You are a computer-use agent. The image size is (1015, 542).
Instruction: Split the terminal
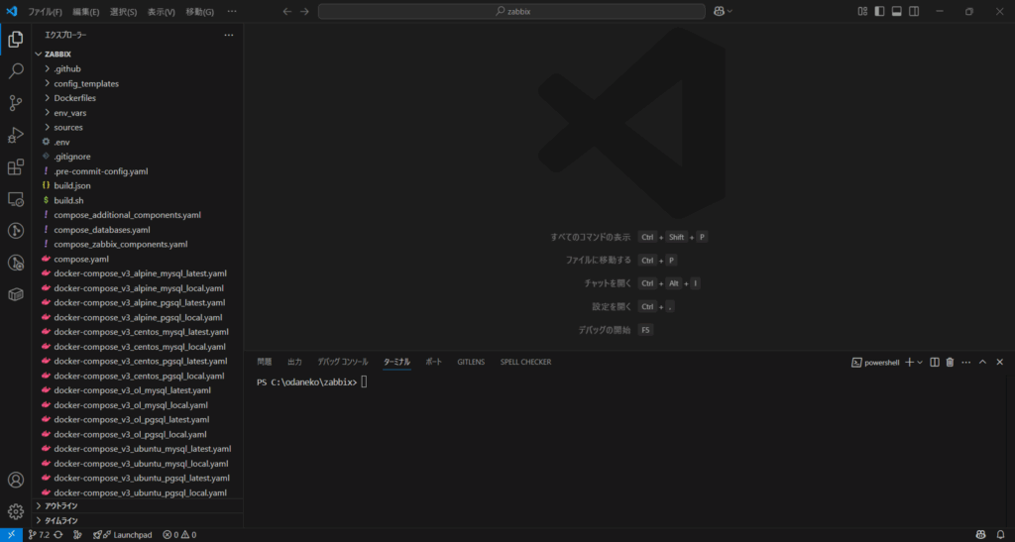click(x=934, y=363)
